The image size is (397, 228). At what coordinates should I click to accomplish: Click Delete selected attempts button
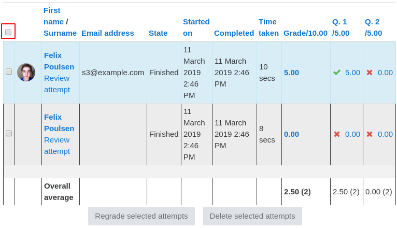pos(252,216)
